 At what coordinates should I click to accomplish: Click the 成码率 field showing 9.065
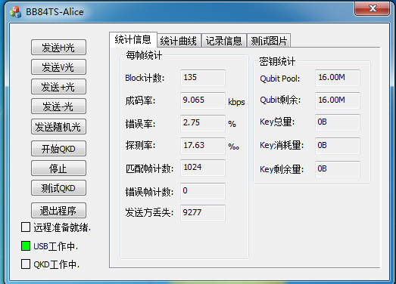(x=203, y=100)
